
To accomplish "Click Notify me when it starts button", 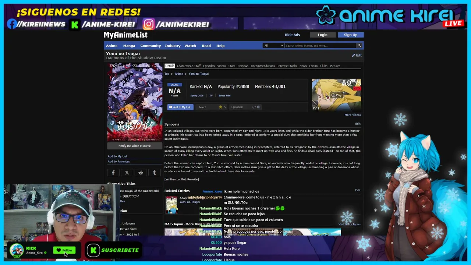I will coord(134,146).
